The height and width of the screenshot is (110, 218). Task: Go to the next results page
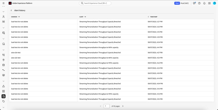pos(123,106)
